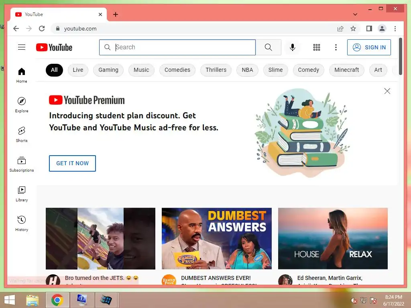Open Shorts in the sidebar
411x308 pixels.
tap(22, 135)
